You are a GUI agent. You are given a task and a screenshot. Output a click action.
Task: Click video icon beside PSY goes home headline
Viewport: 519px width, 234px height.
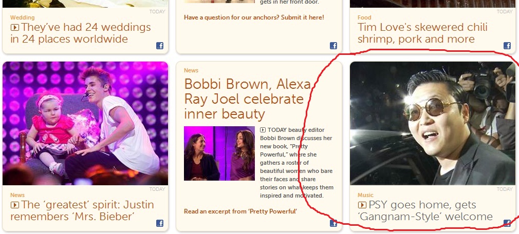pos(362,205)
